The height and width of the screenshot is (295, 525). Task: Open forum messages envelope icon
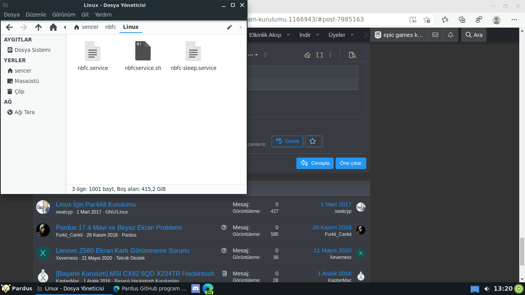point(435,35)
